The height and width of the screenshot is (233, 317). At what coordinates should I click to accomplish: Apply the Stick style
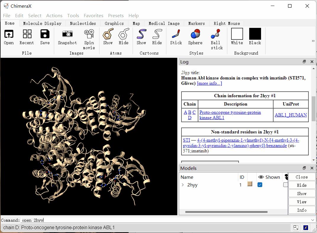click(176, 34)
